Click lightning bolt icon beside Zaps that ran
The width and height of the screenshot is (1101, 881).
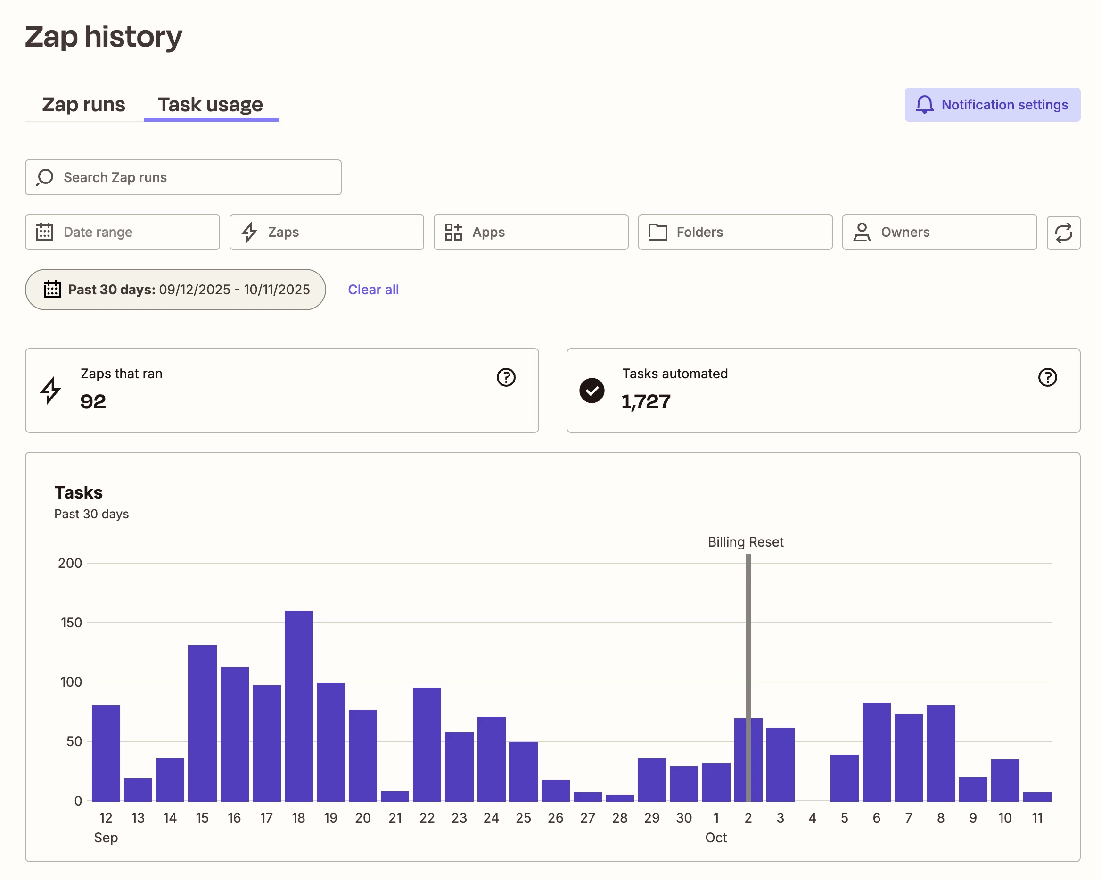[x=50, y=391]
